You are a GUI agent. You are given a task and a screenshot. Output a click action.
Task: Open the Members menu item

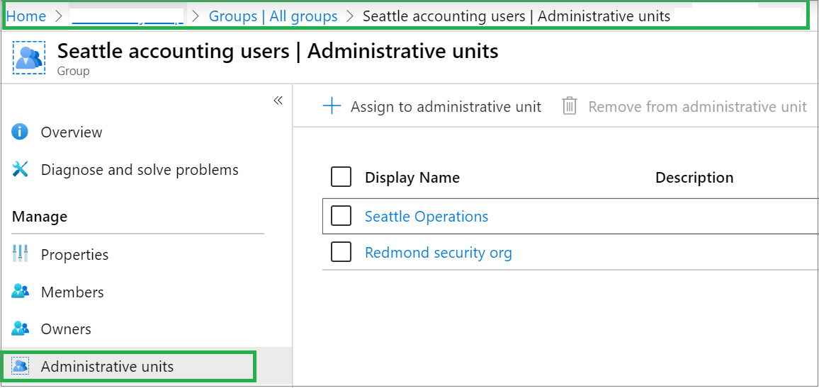72,292
